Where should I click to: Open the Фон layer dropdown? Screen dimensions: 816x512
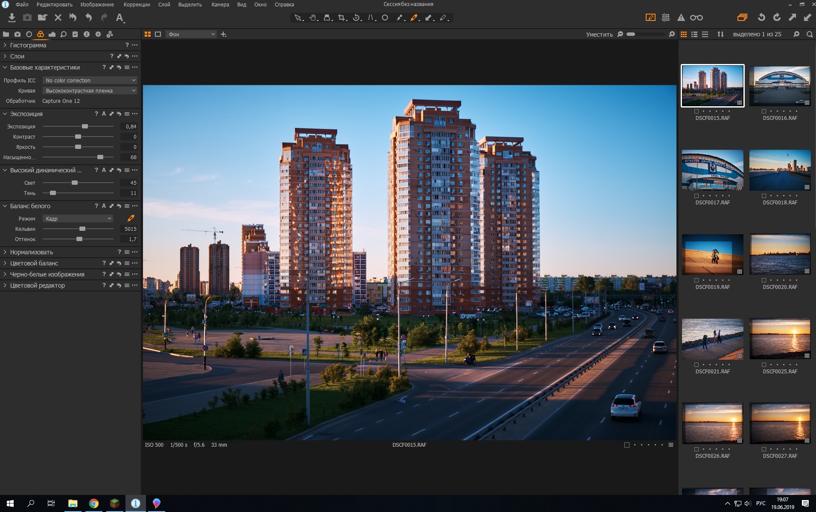click(x=191, y=34)
